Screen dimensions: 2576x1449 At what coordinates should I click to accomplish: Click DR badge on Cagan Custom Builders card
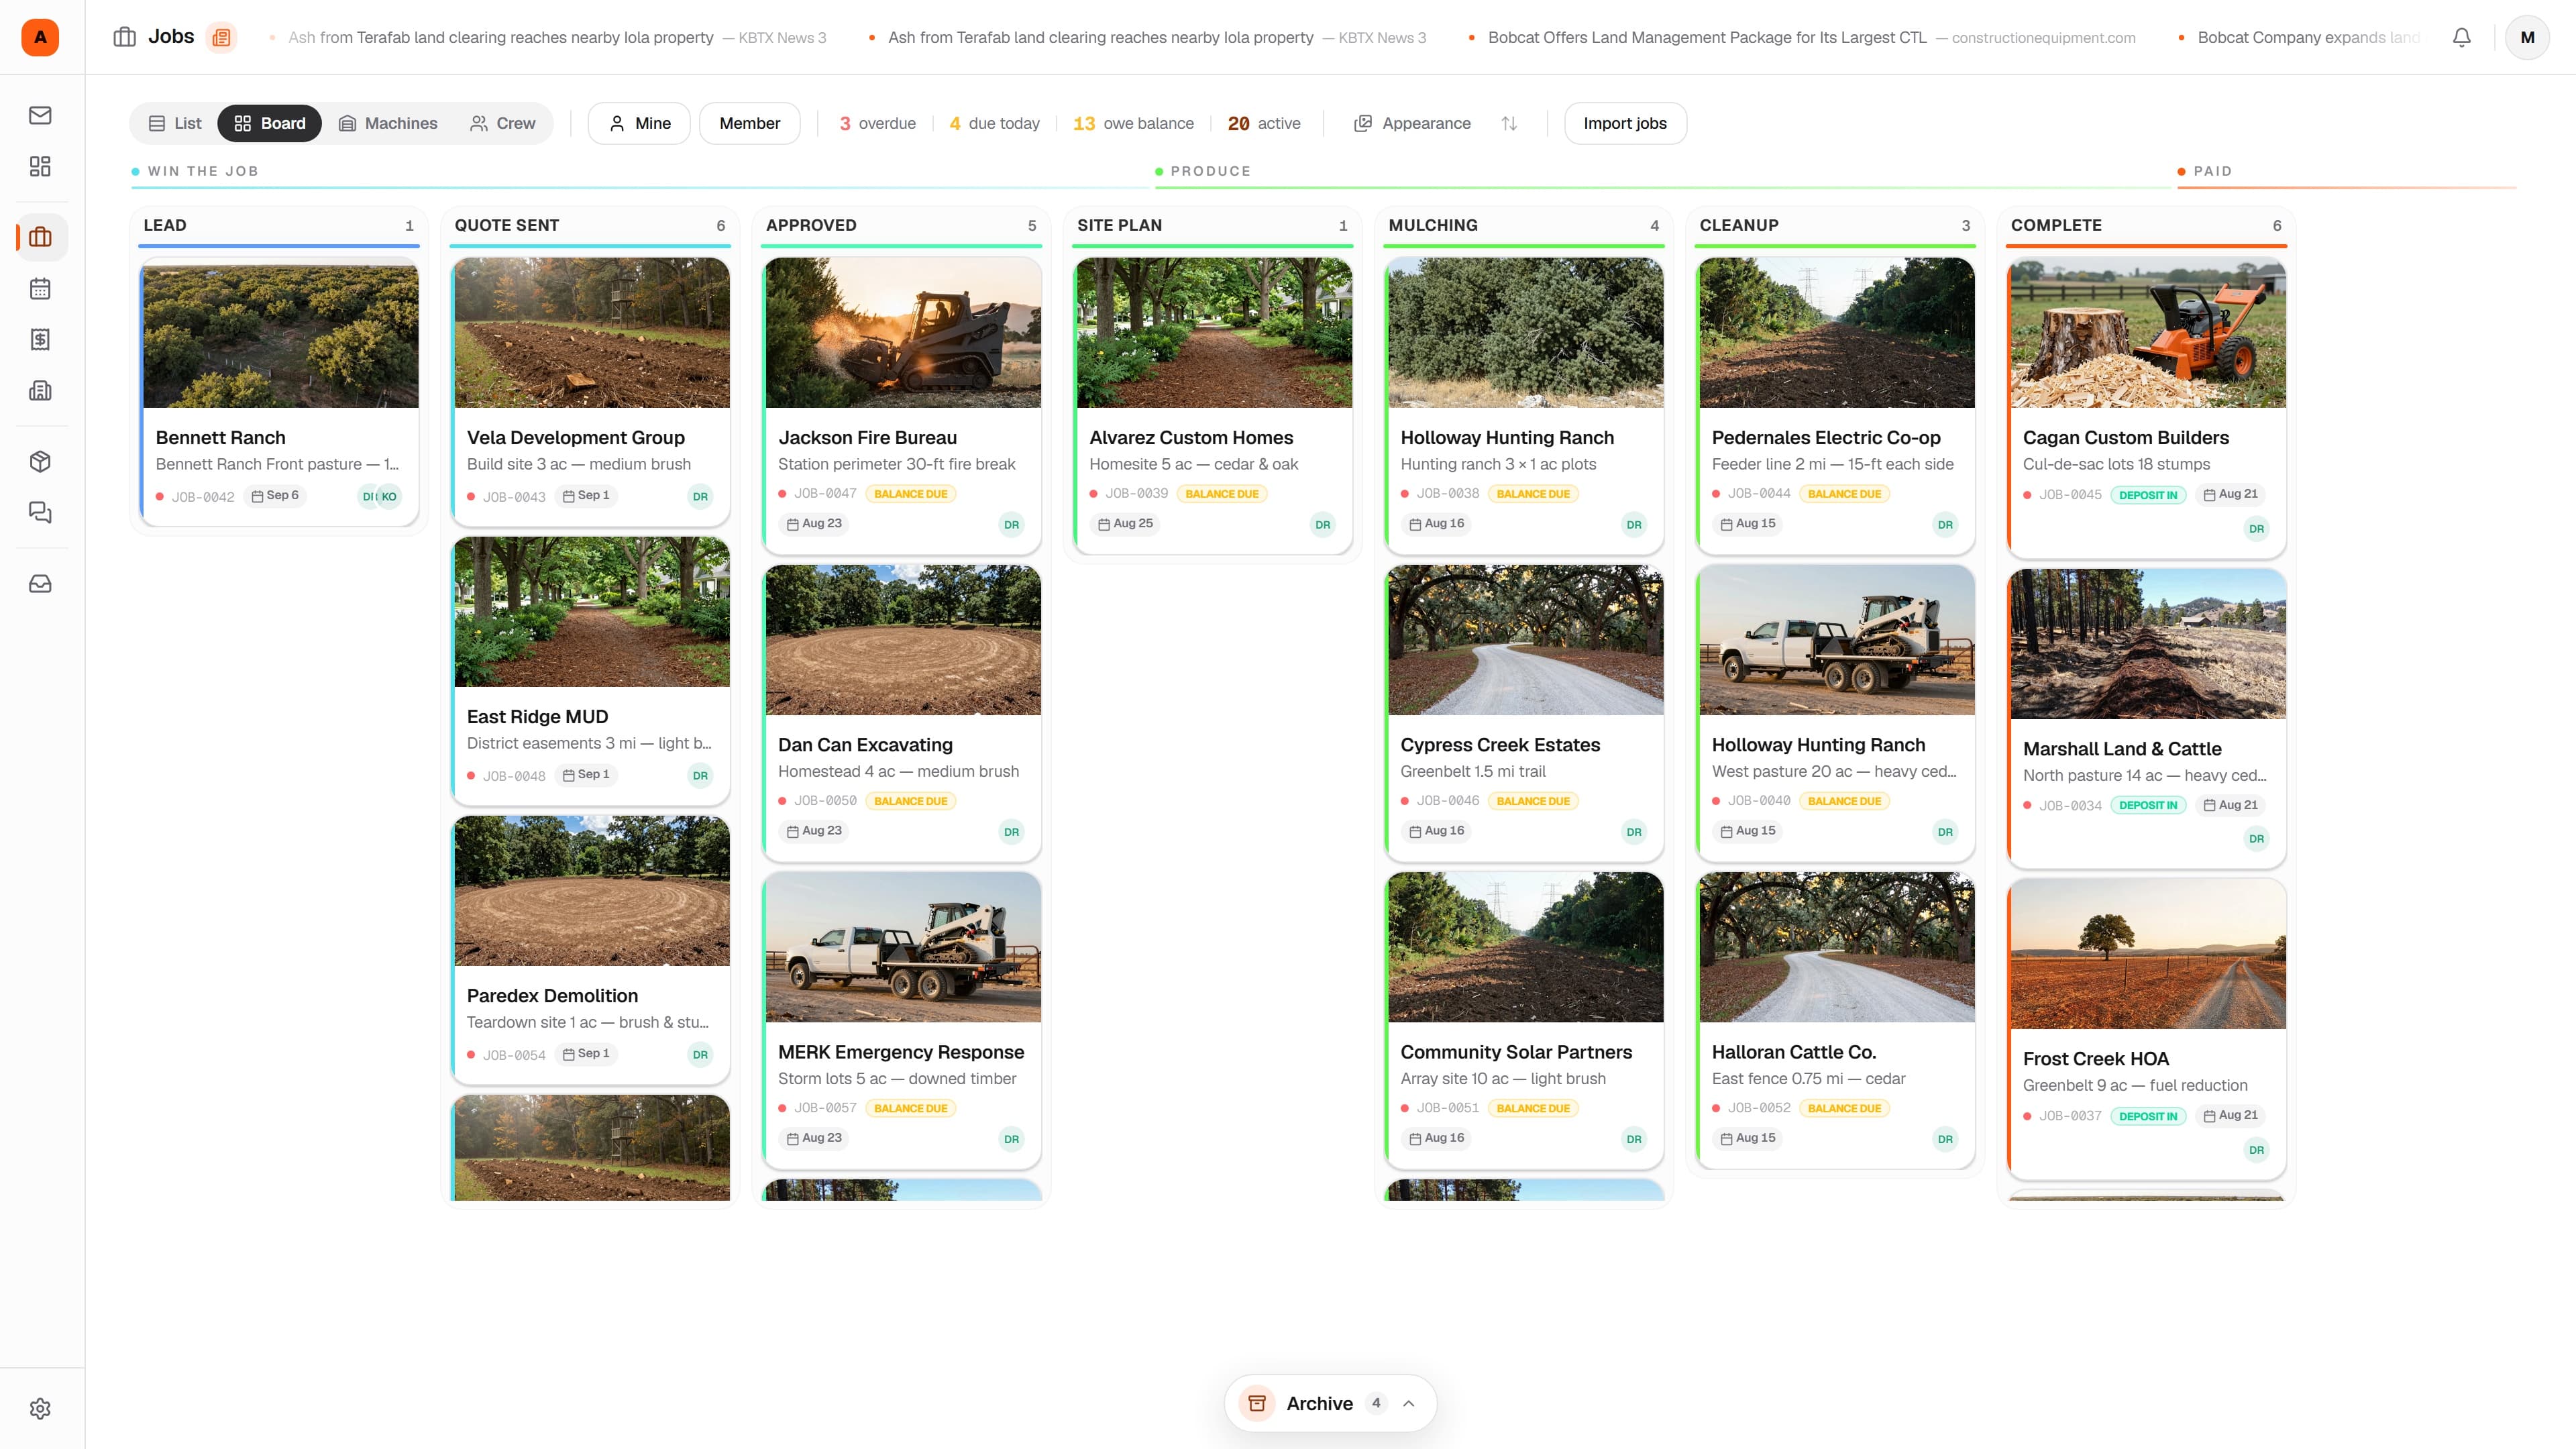tap(2256, 528)
